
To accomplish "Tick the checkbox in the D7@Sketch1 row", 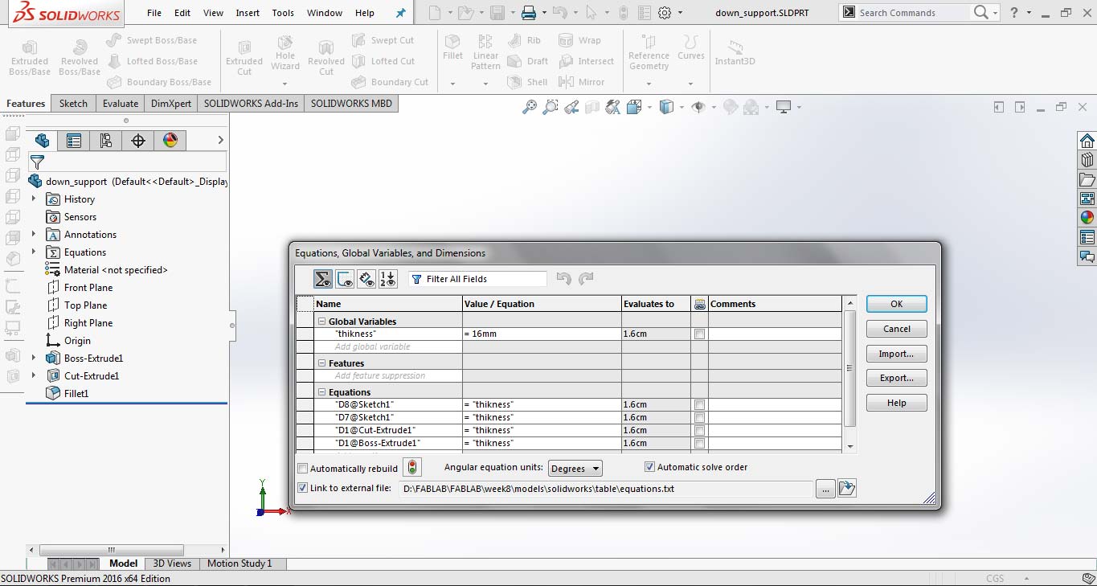I will tap(699, 417).
